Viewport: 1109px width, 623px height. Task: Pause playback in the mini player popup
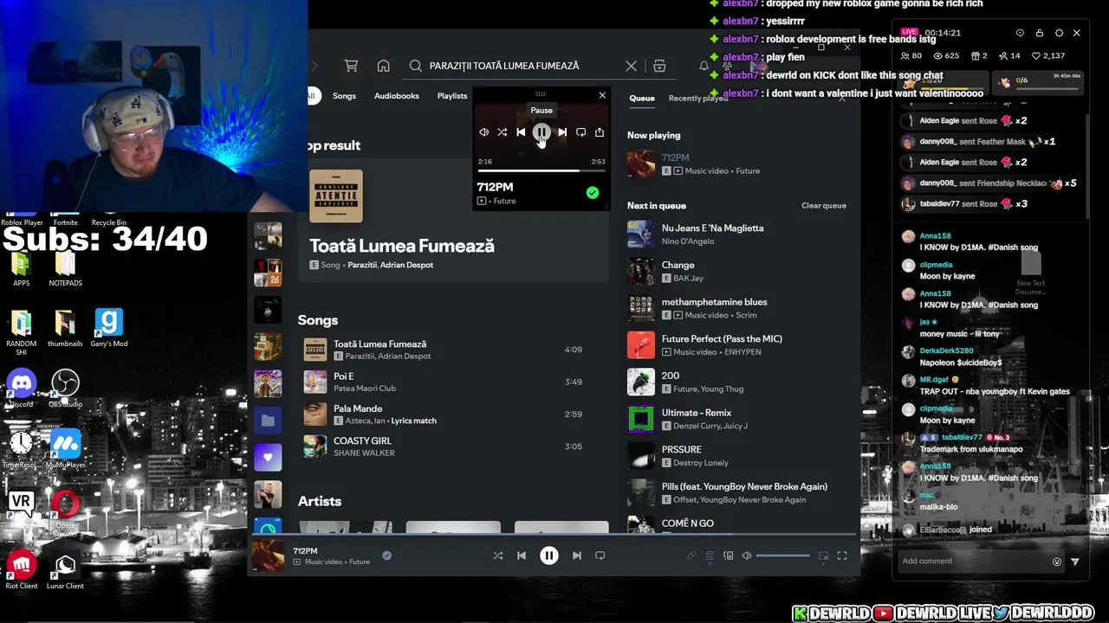coord(541,132)
